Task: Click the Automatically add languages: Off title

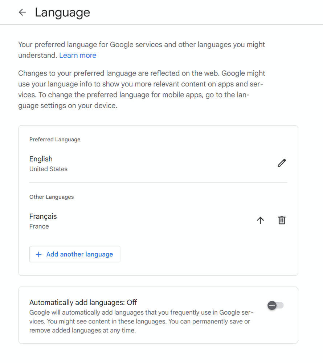Action: click(83, 302)
